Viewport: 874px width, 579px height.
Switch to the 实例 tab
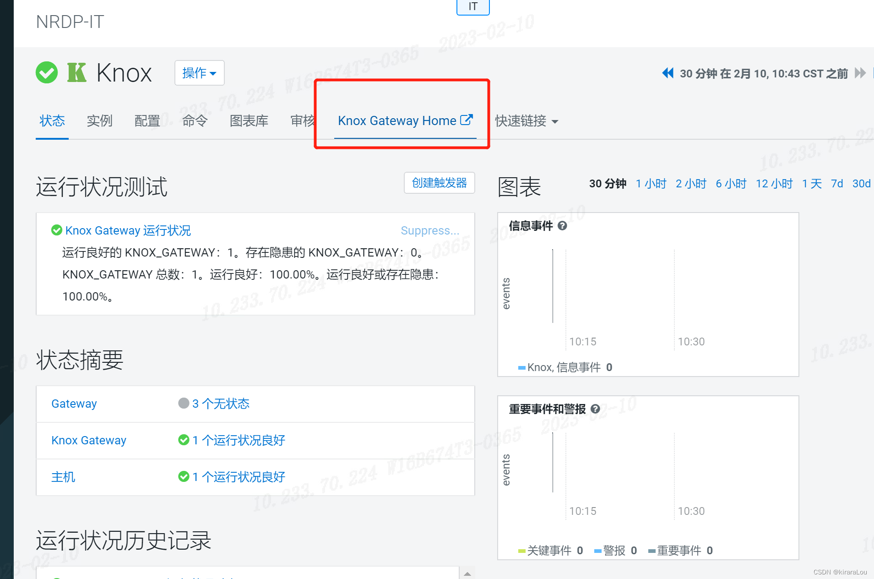pos(99,121)
